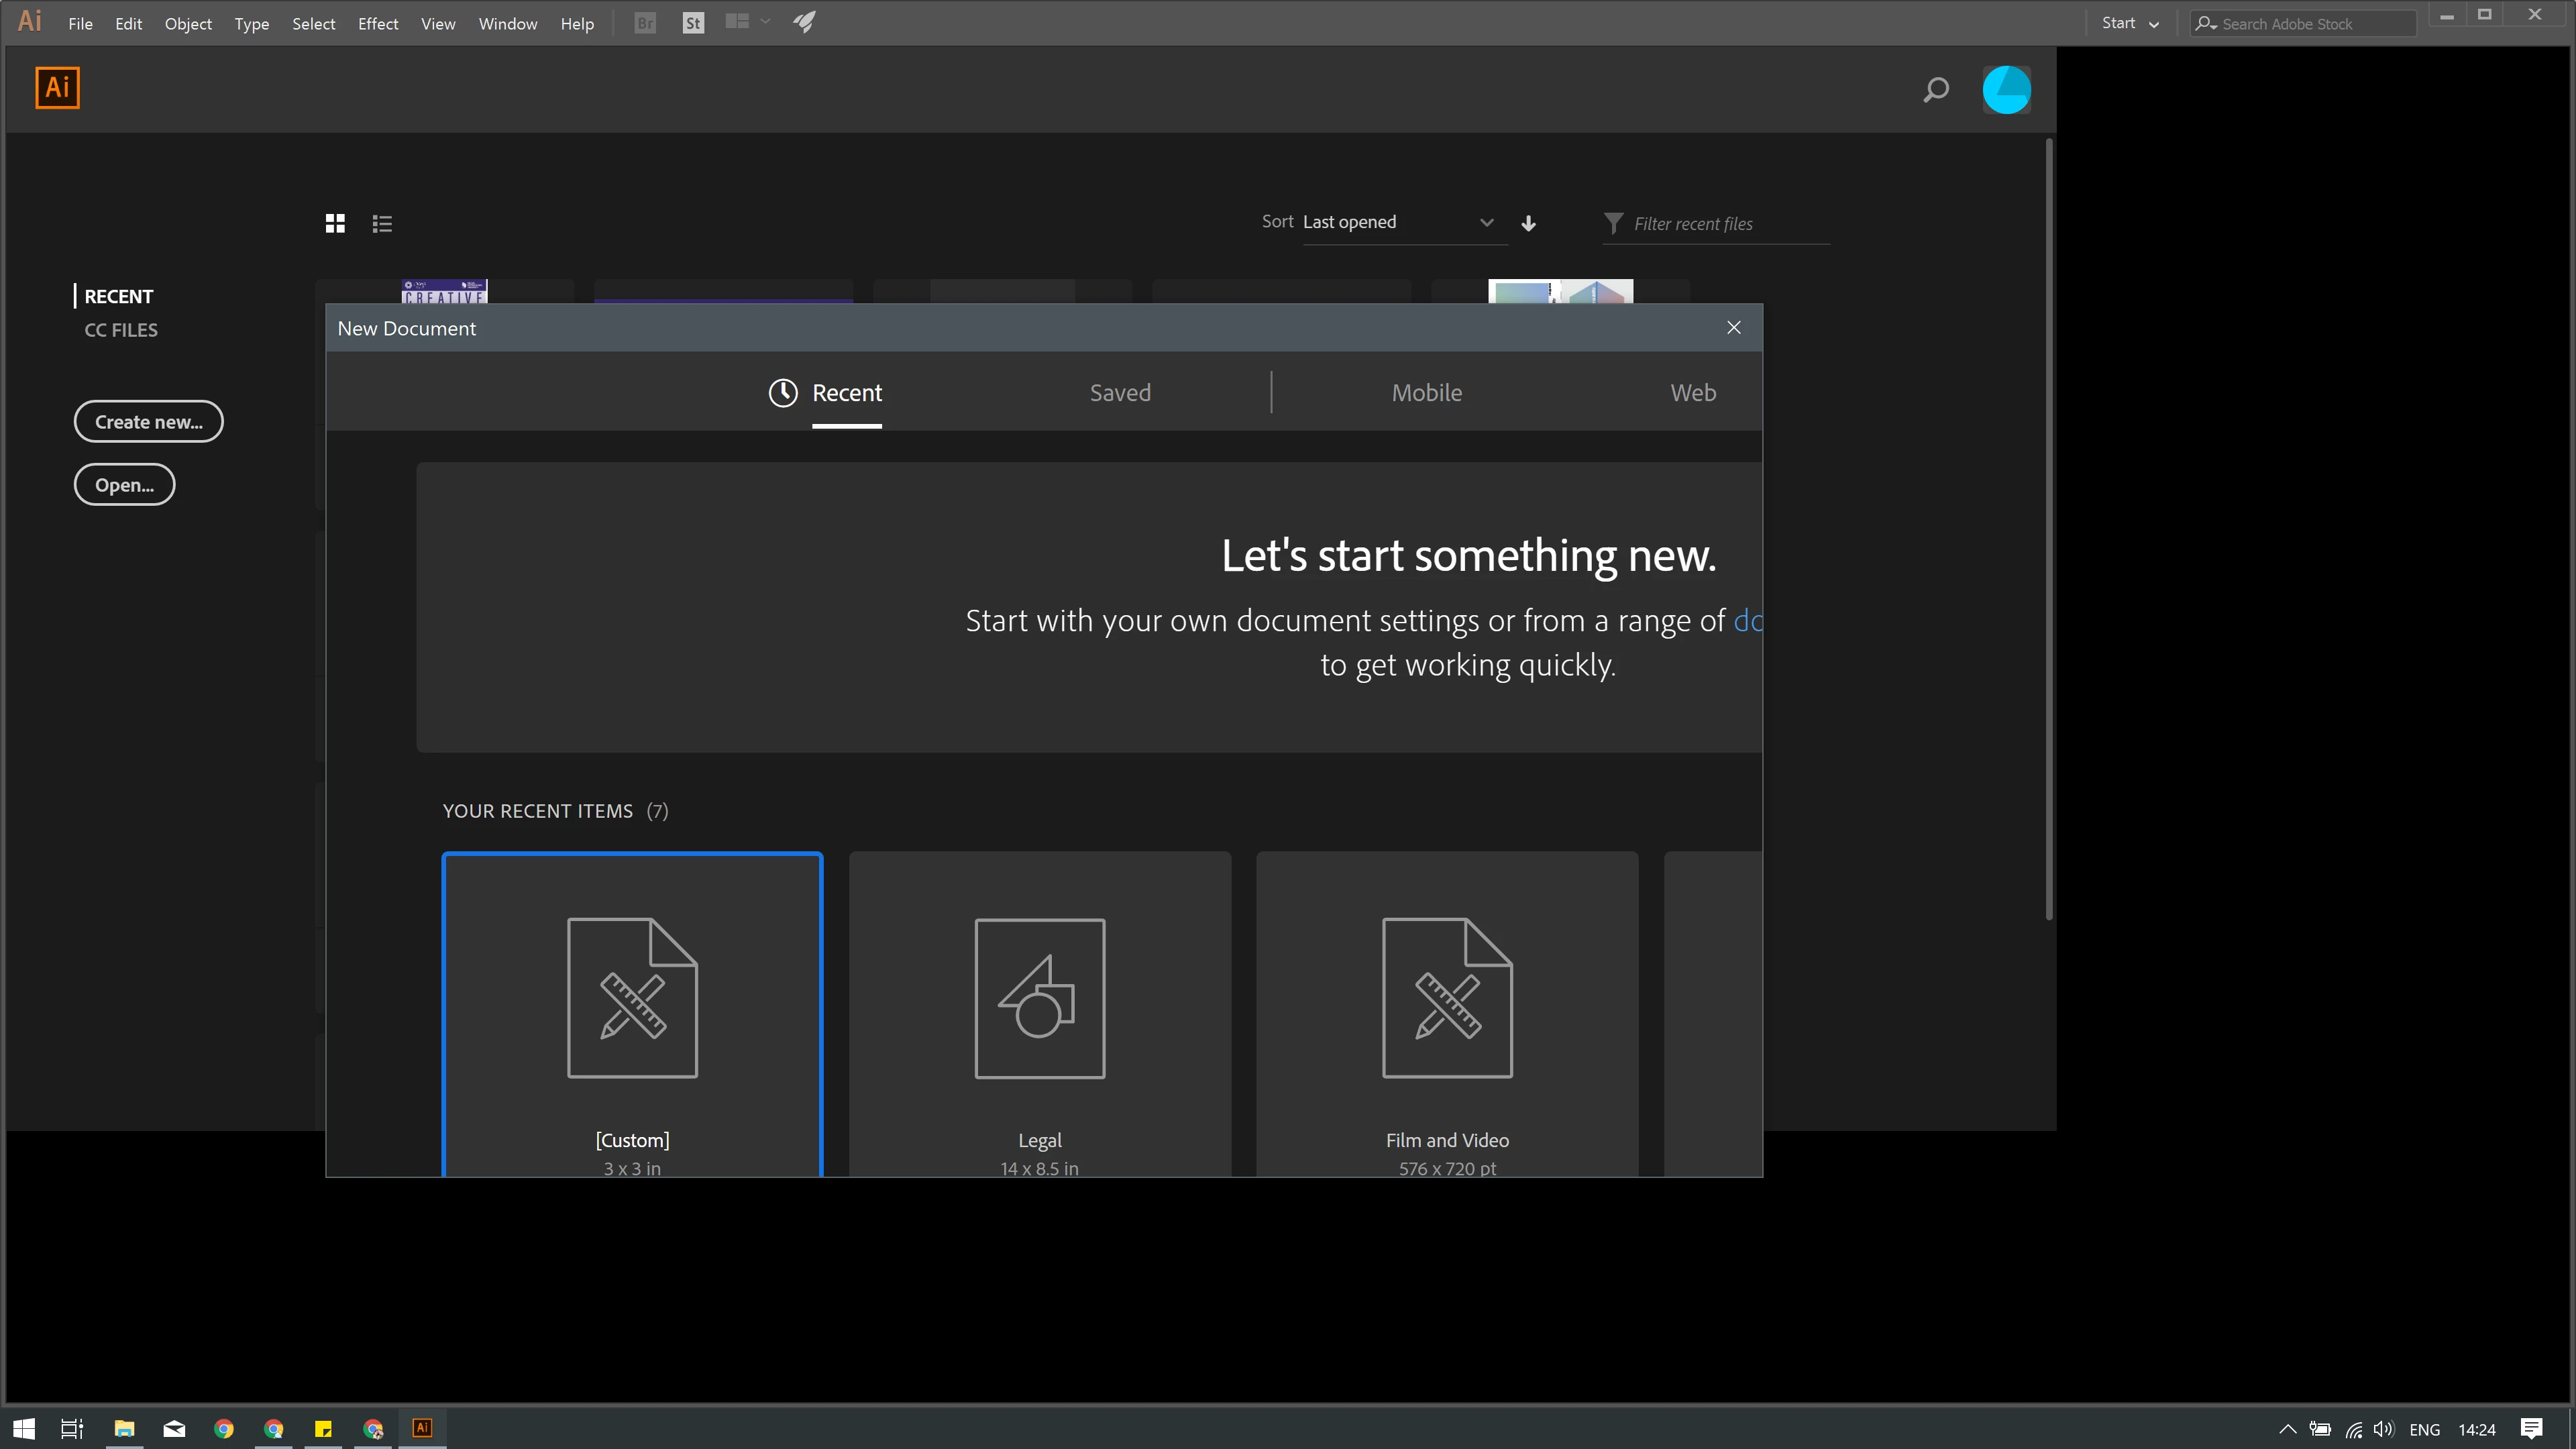The width and height of the screenshot is (2576, 1449).
Task: Open the arrange documents layout icon
Action: 737,22
